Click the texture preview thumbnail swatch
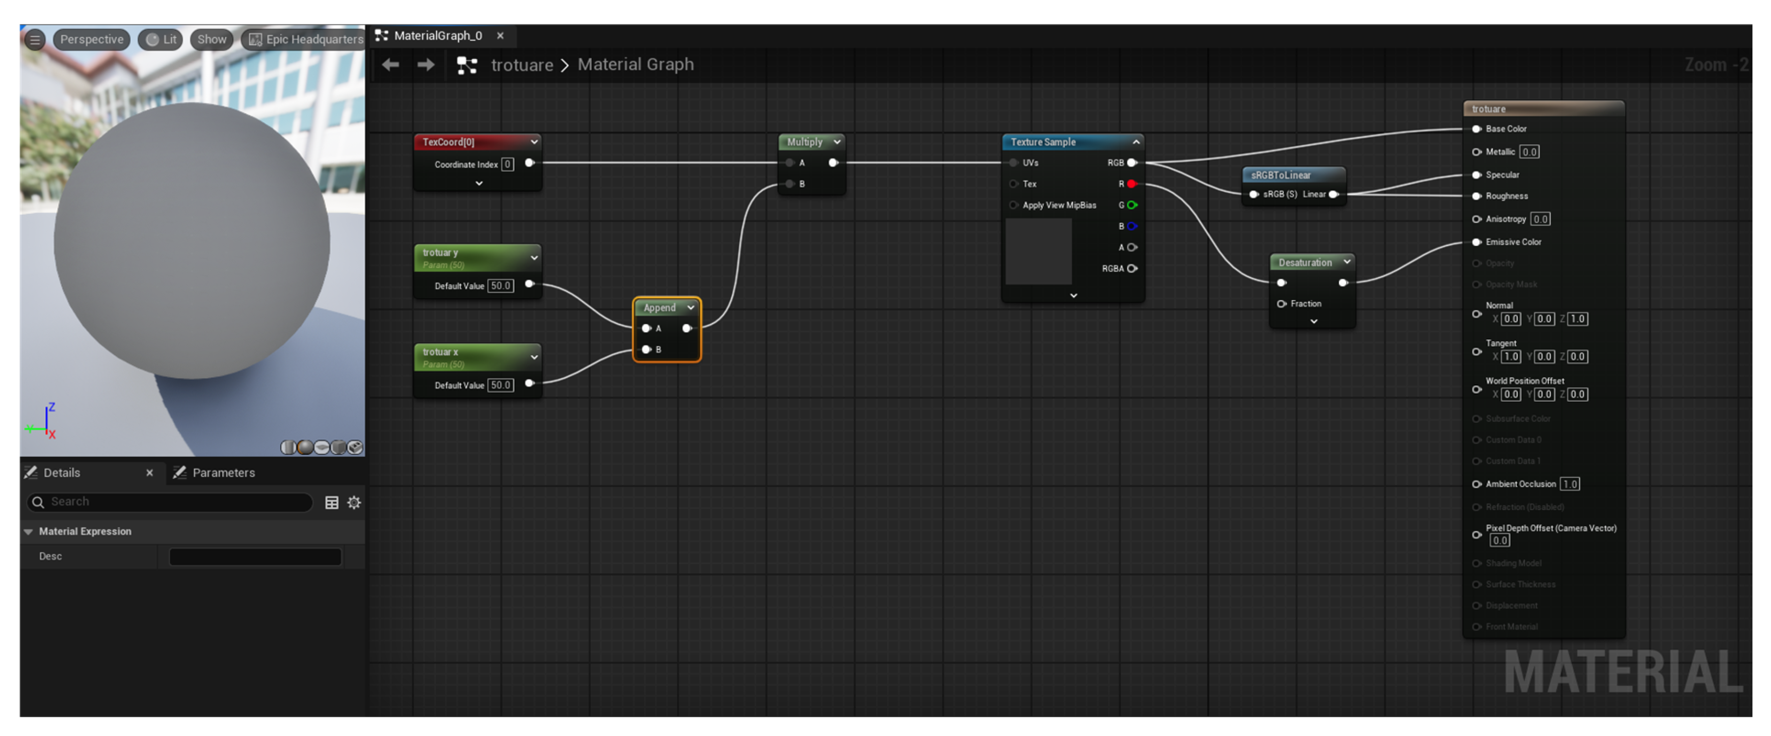This screenshot has width=1771, height=736. click(1038, 252)
